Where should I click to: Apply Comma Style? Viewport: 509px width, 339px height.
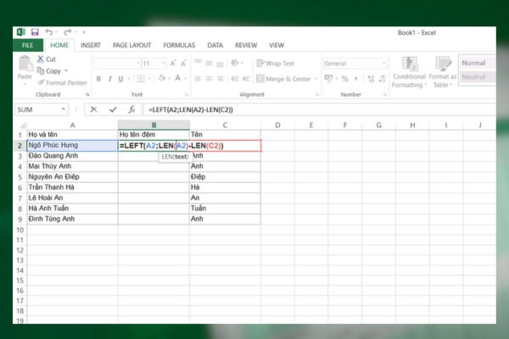(356, 79)
